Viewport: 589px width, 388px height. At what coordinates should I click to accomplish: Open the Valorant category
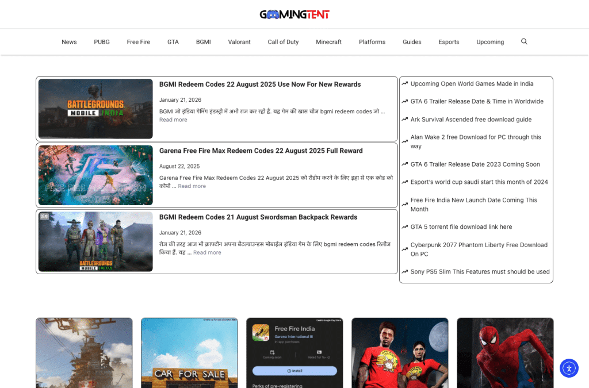point(239,42)
